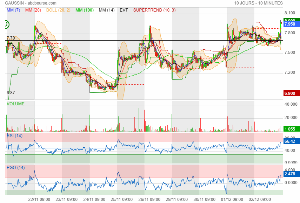
Task: Click the 7.500 price axis value
Action: [290, 52]
